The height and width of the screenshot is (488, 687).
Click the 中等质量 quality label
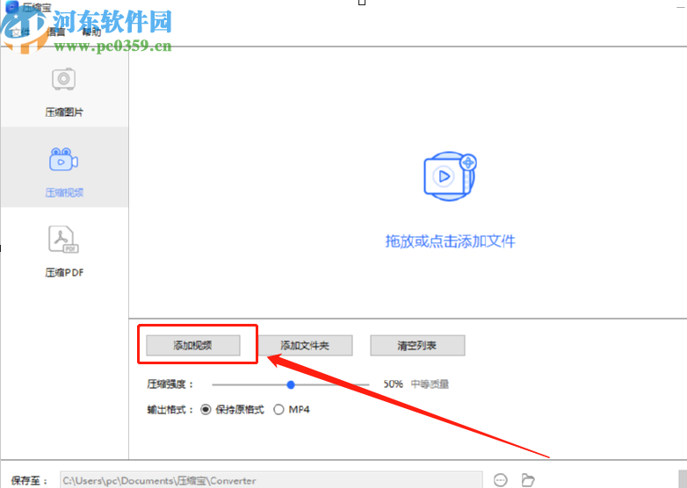tap(430, 384)
